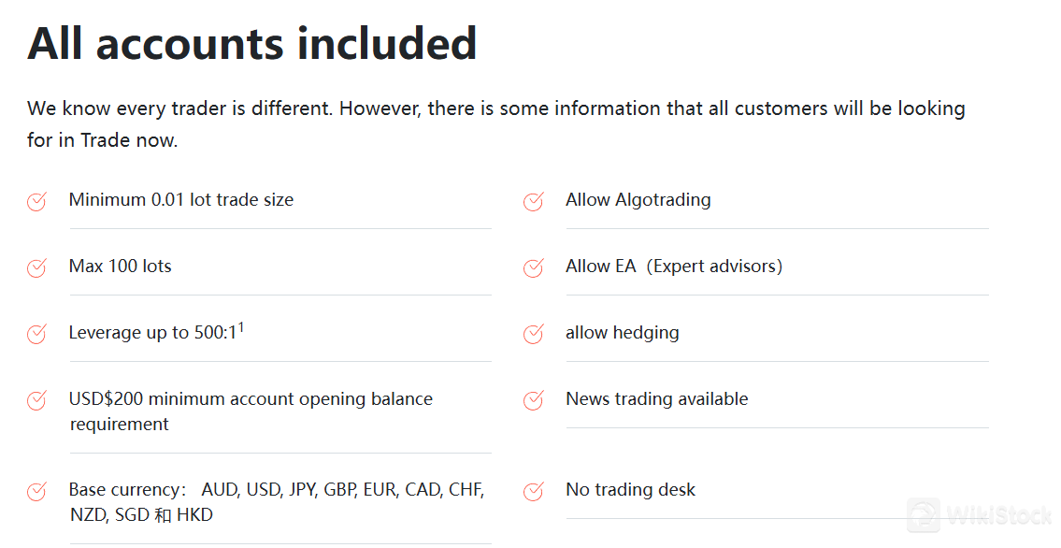Click checkmark icon next to Base currency
The height and width of the screenshot is (548, 1061).
coord(36,491)
